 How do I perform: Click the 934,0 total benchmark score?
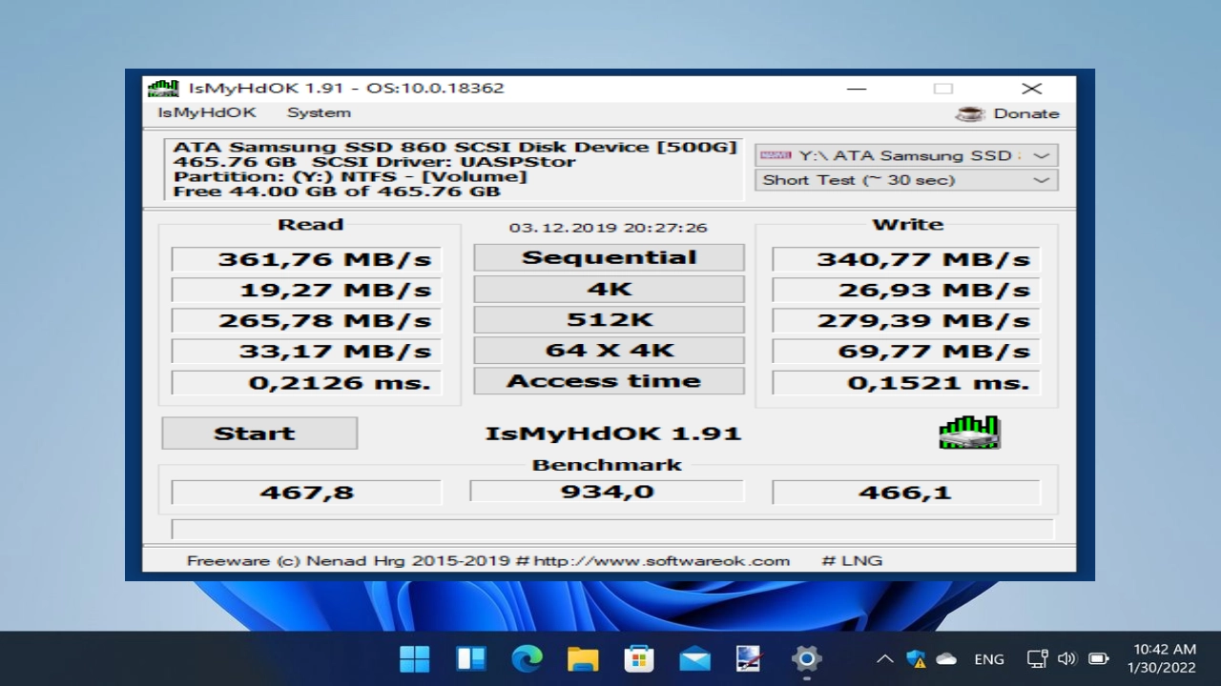click(x=607, y=492)
